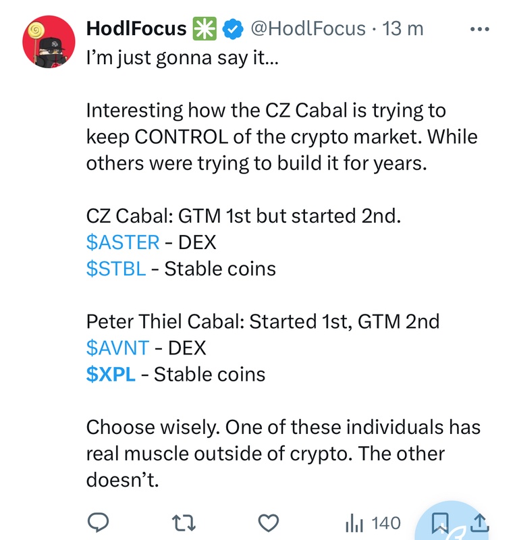Bookmark this post
Viewport: 515px width, 540px height.
(441, 523)
